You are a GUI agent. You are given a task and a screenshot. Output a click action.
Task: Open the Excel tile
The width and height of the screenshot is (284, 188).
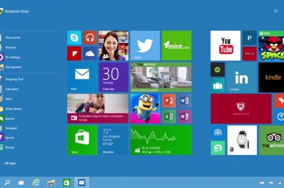pyautogui.click(x=169, y=116)
